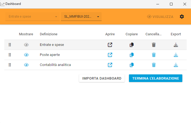Delete the Contabilità analitica dashboard
Screen dimensions: 191x123
click(154, 65)
